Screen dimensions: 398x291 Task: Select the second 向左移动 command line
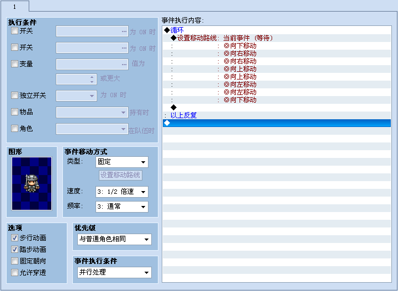(x=277, y=92)
